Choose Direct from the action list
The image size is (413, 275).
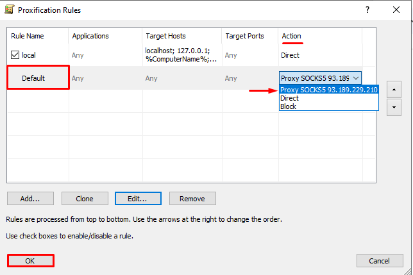[x=290, y=98]
